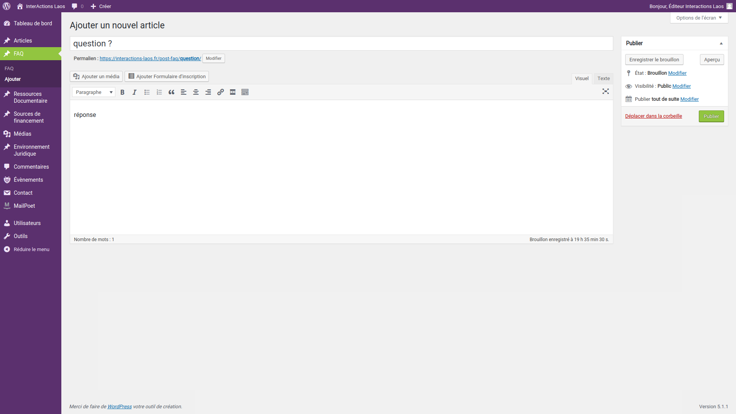Click Ajouter un média button
The height and width of the screenshot is (414, 736).
pyautogui.click(x=96, y=77)
